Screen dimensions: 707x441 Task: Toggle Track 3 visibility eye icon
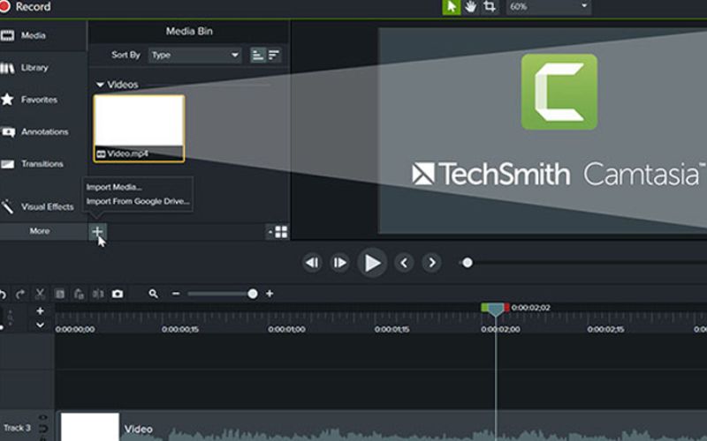tap(42, 417)
